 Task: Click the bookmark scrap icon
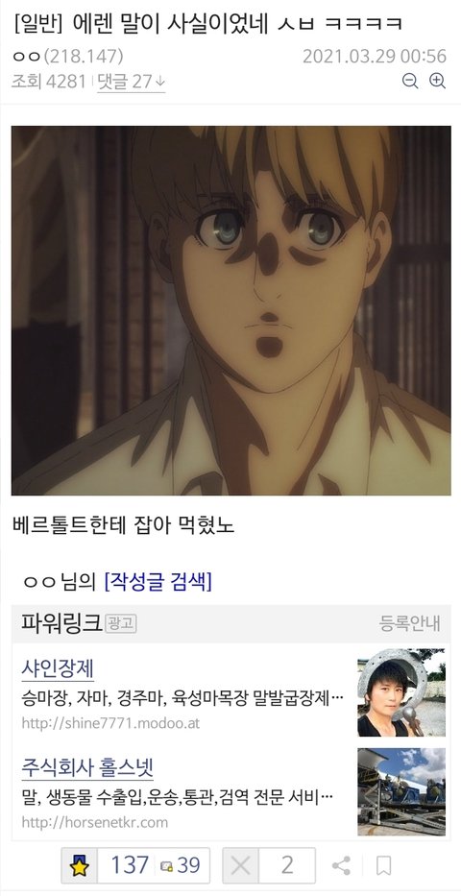[384, 865]
